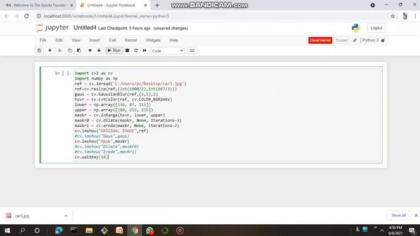
Task: Open Chrome three-dot menu
Action: click(x=415, y=16)
